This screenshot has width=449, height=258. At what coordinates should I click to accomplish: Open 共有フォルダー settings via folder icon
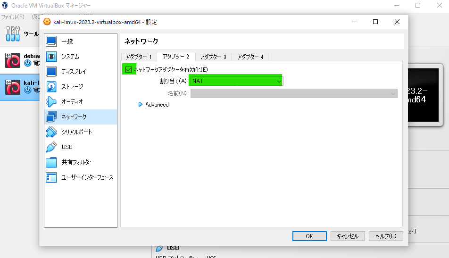[x=51, y=162]
